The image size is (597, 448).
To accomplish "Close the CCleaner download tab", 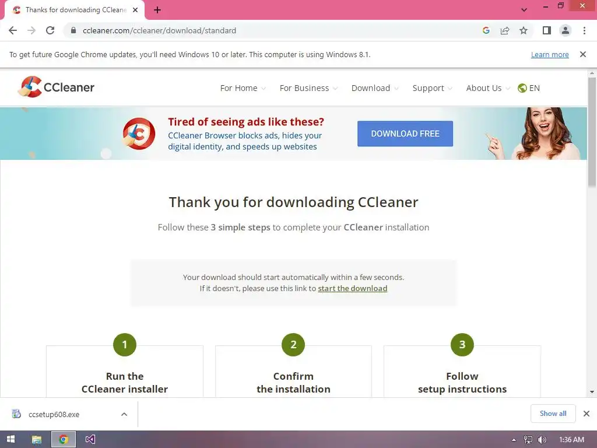I will (135, 10).
